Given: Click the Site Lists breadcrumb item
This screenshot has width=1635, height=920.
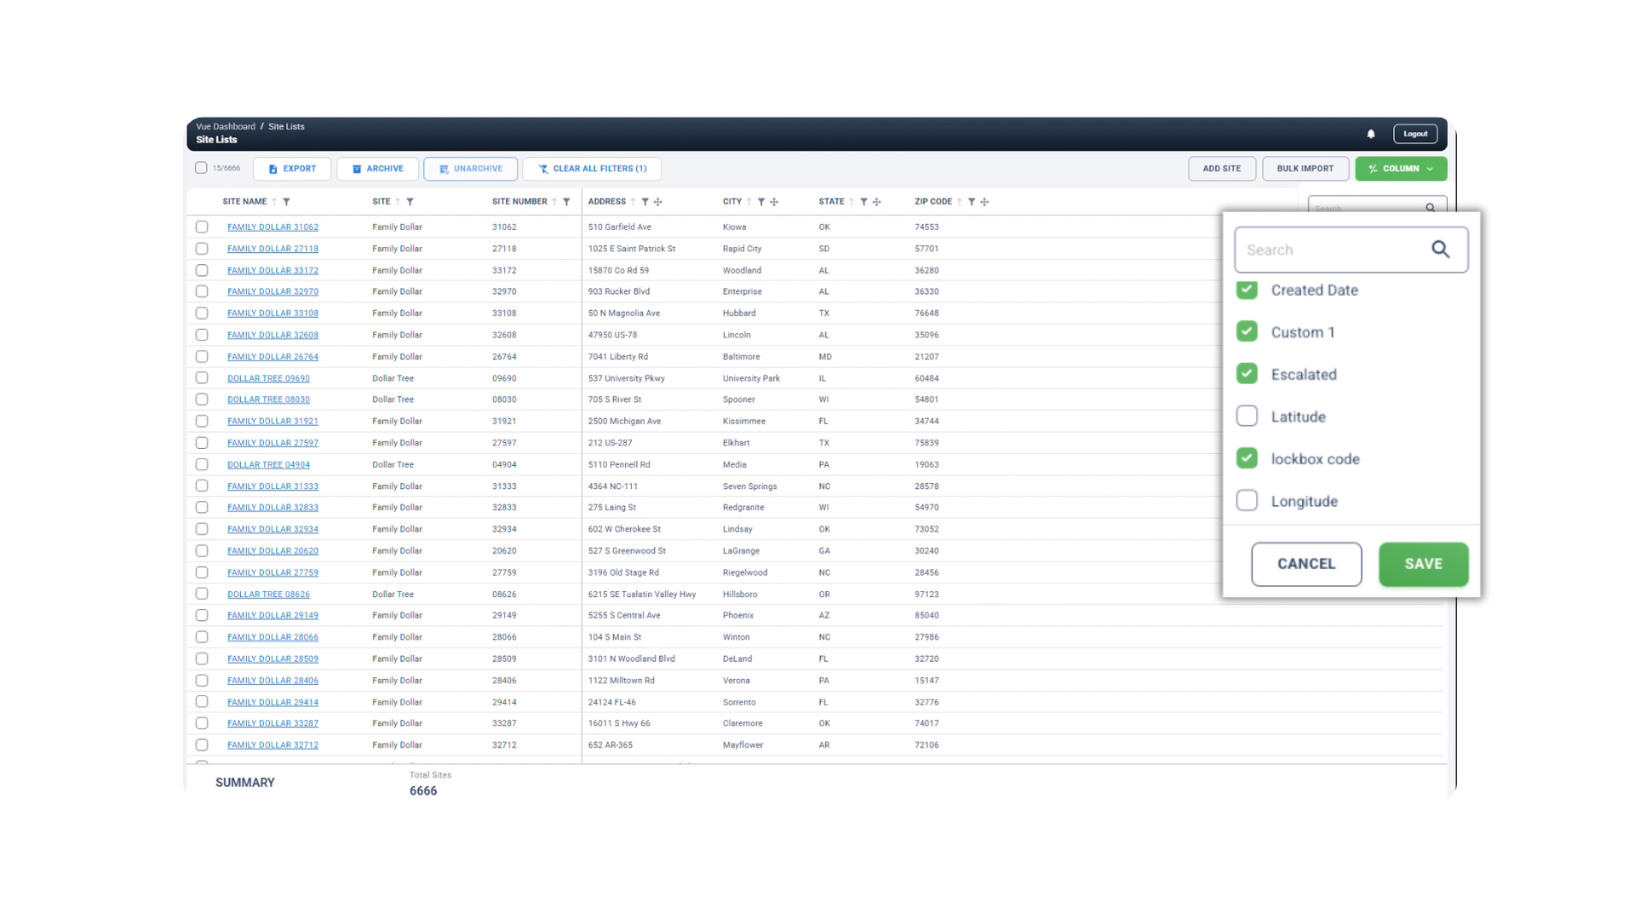Looking at the screenshot, I should [286, 126].
